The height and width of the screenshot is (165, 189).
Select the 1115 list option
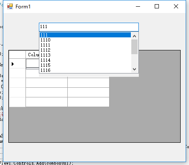pyautogui.click(x=85, y=65)
